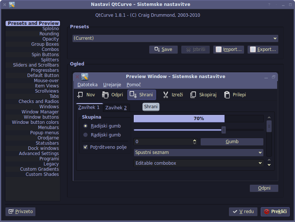Image resolution: width=295 pixels, height=222 pixels.
Task: Select Window Manager in sidebar
Action: [x=33, y=112]
